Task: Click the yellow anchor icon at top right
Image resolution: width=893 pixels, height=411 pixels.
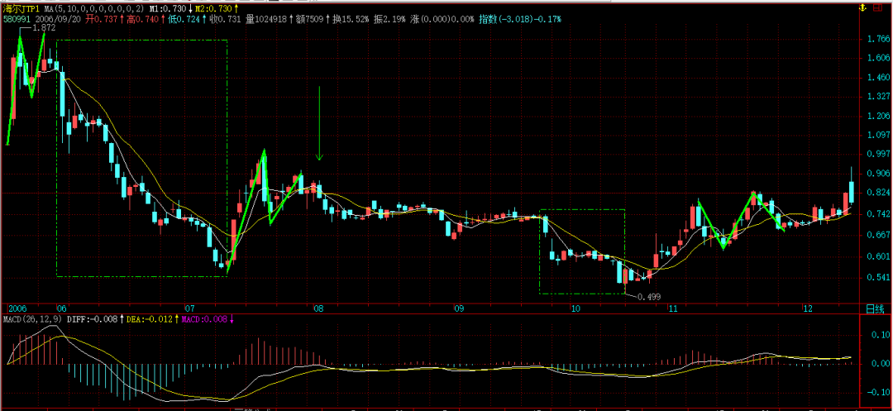Action: pos(862,8)
